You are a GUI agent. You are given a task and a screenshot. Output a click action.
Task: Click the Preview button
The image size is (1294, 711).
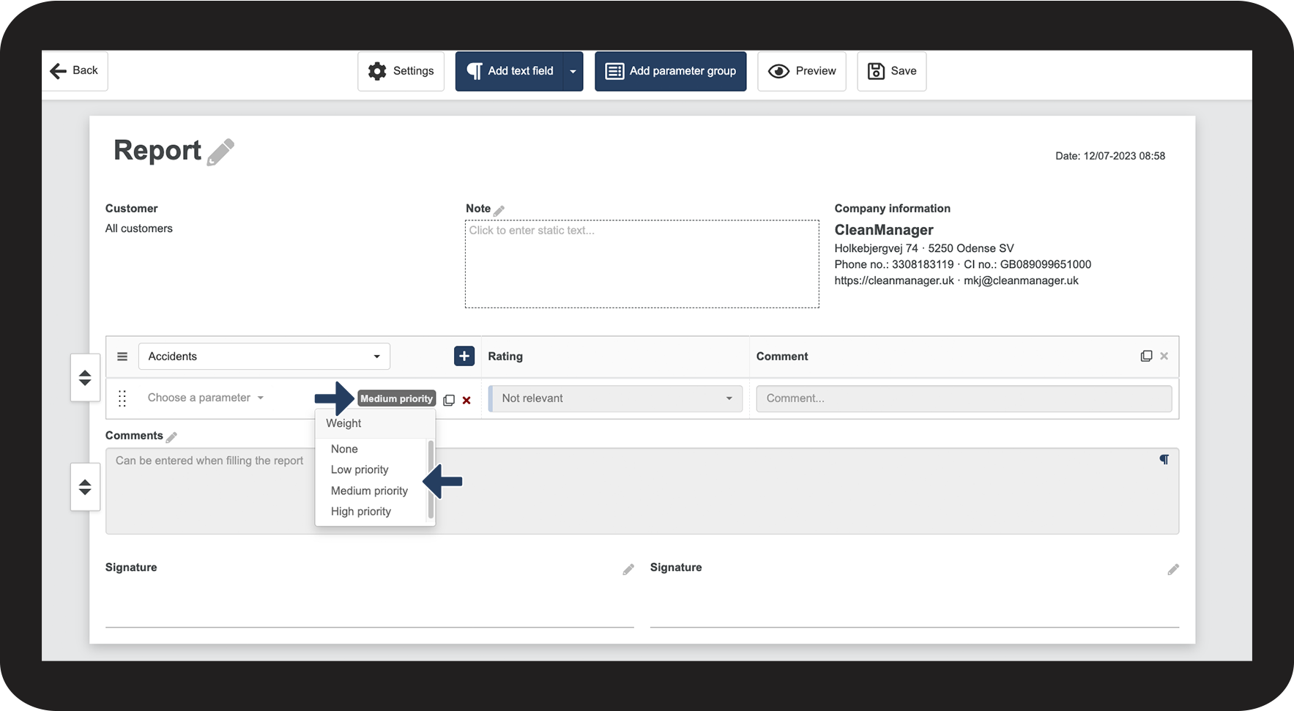[x=802, y=71]
